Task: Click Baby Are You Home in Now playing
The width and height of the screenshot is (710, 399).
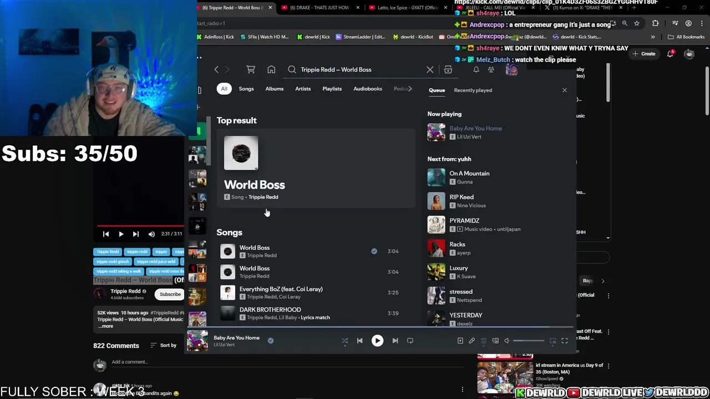Action: tap(475, 129)
